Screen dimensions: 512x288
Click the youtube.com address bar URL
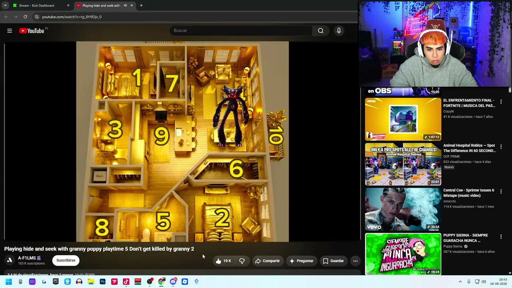72,17
